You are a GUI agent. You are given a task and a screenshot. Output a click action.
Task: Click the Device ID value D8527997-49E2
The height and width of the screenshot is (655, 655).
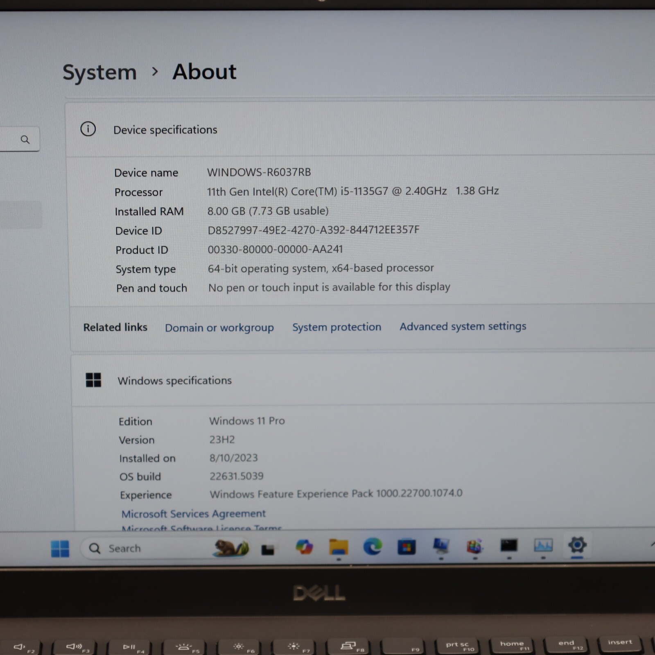313,230
